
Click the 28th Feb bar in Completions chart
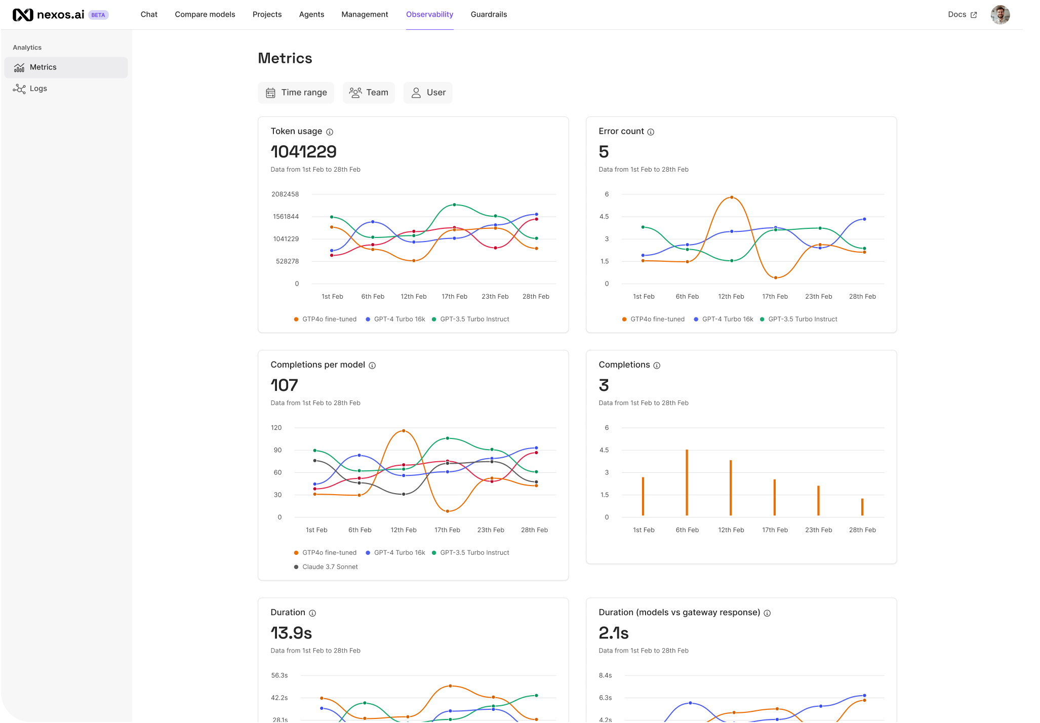click(862, 507)
